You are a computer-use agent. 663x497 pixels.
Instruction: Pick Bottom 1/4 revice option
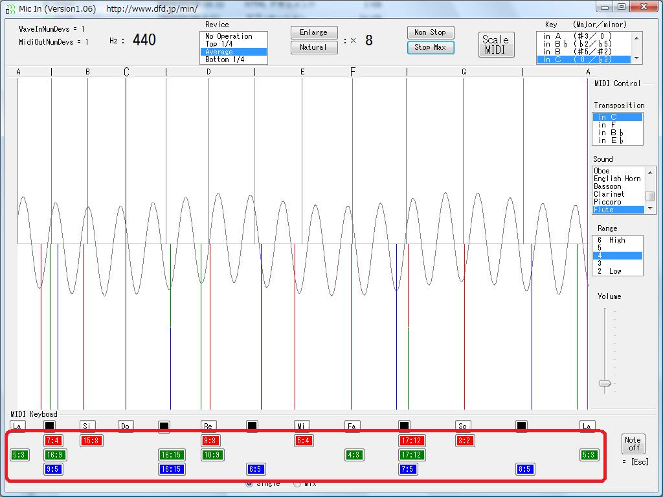point(233,60)
